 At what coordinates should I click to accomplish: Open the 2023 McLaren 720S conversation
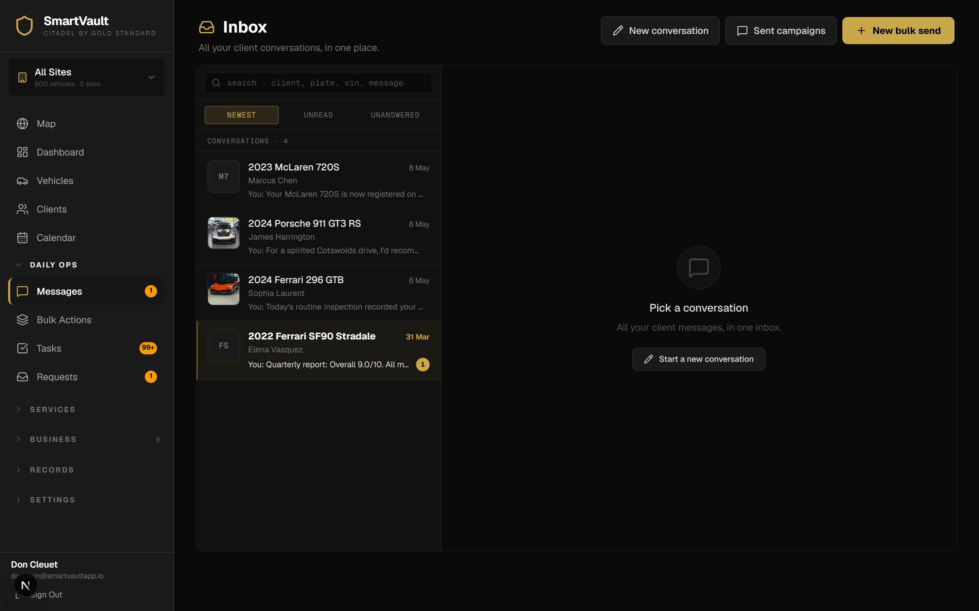click(319, 180)
